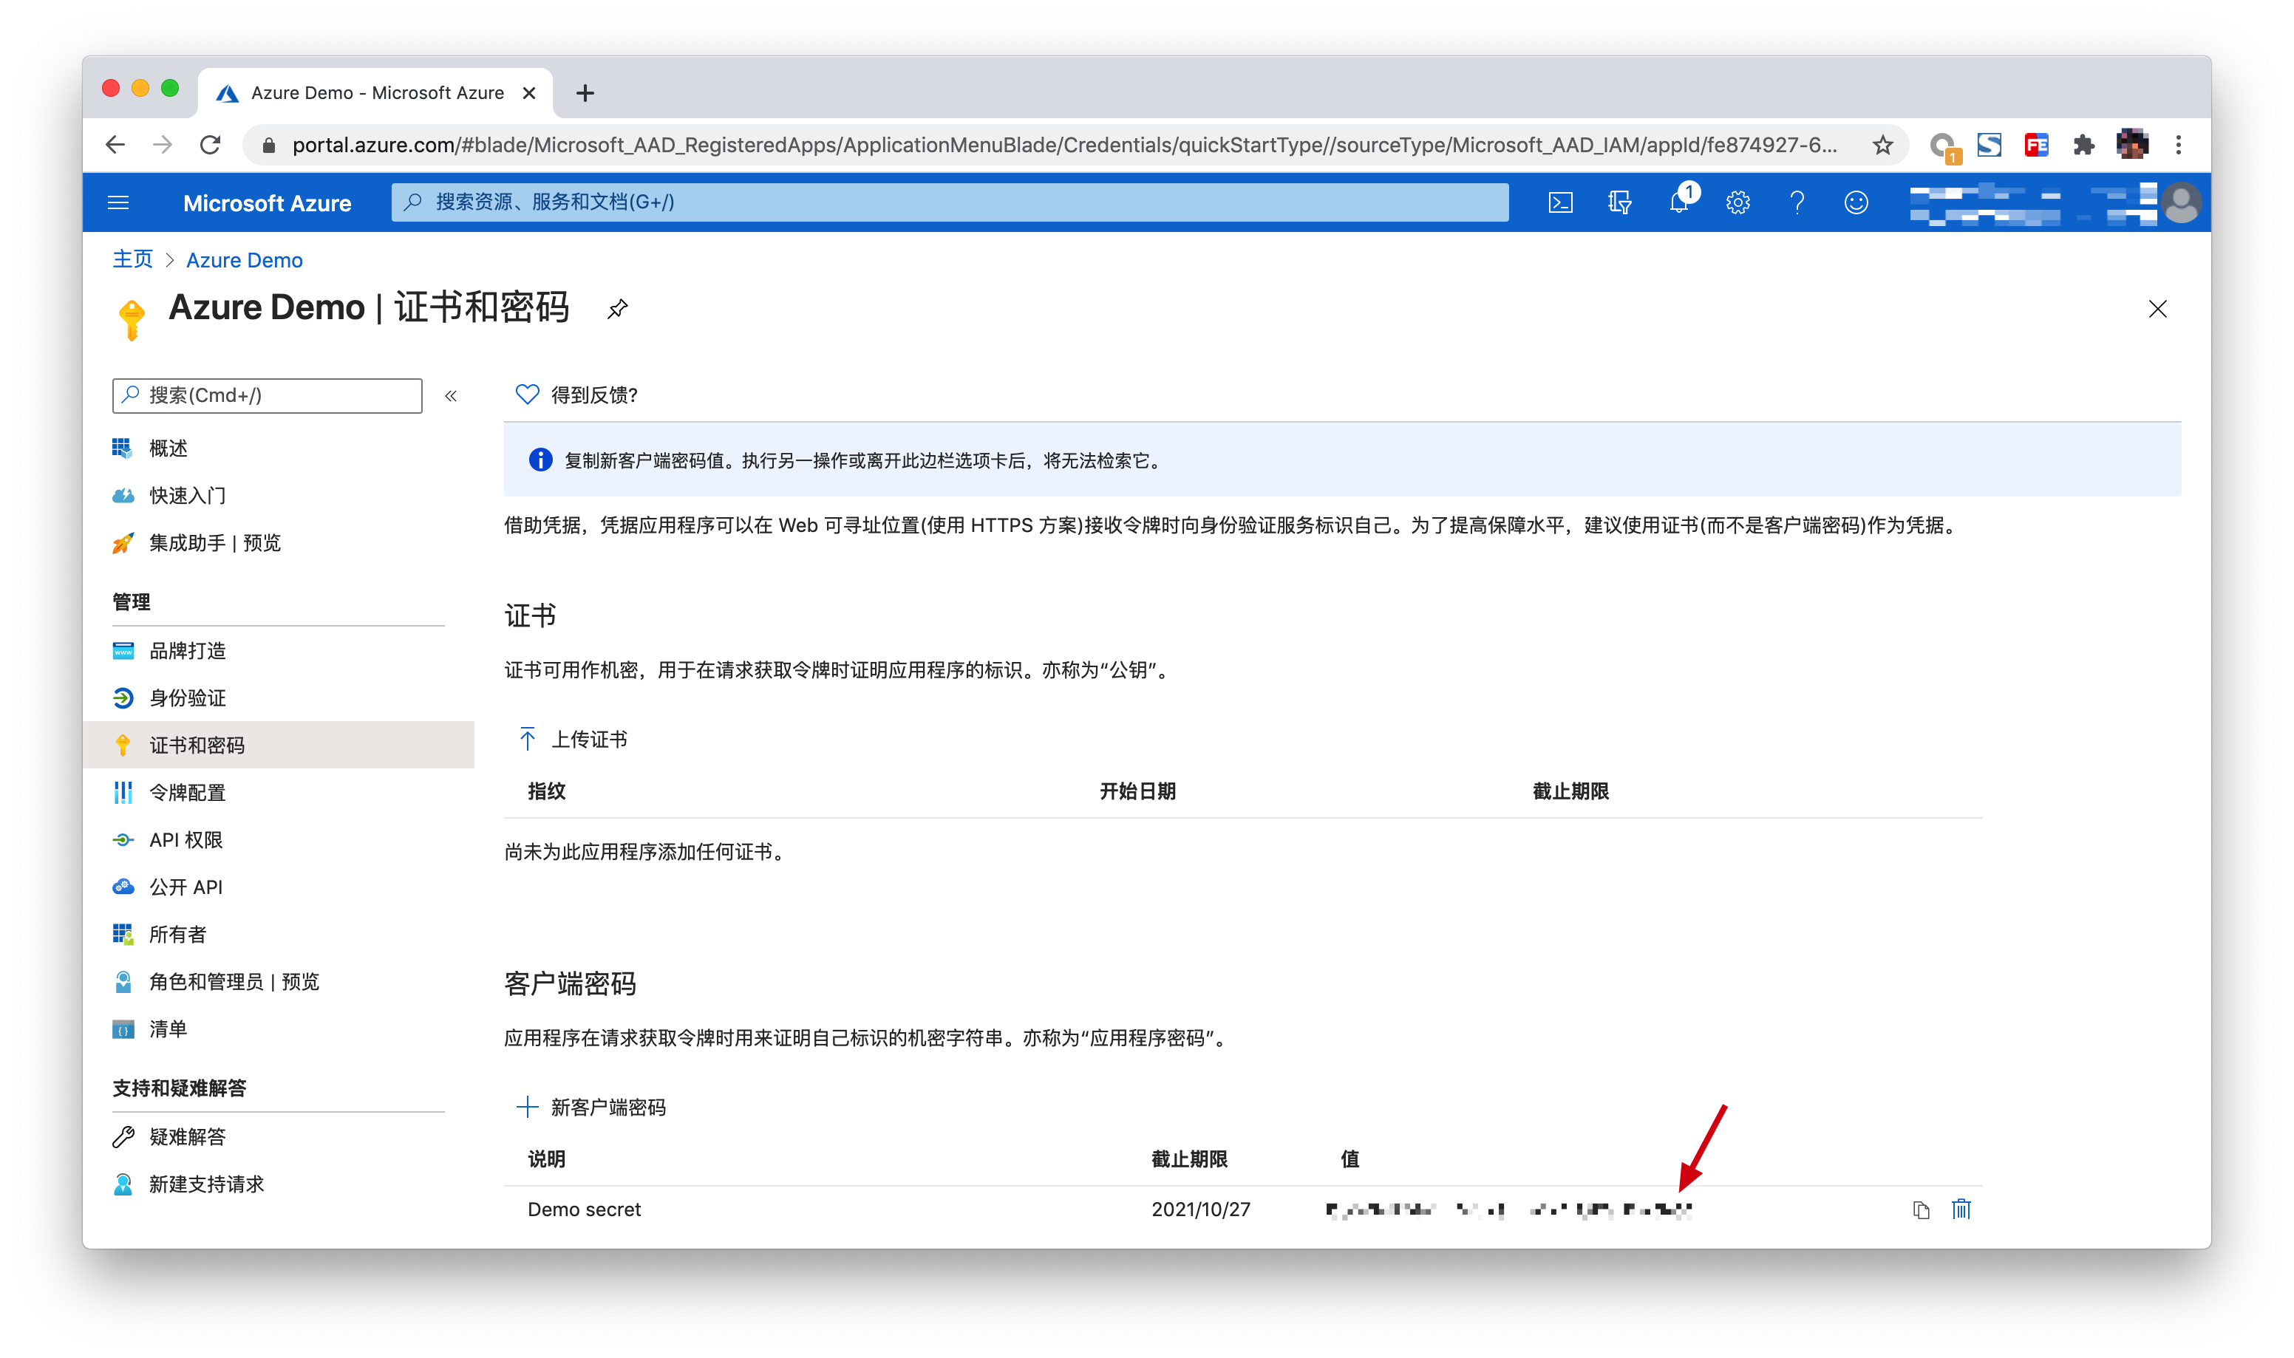Viewport: 2294px width, 1358px height.
Task: Go to 身份验证 in the sidebar
Action: point(187,698)
